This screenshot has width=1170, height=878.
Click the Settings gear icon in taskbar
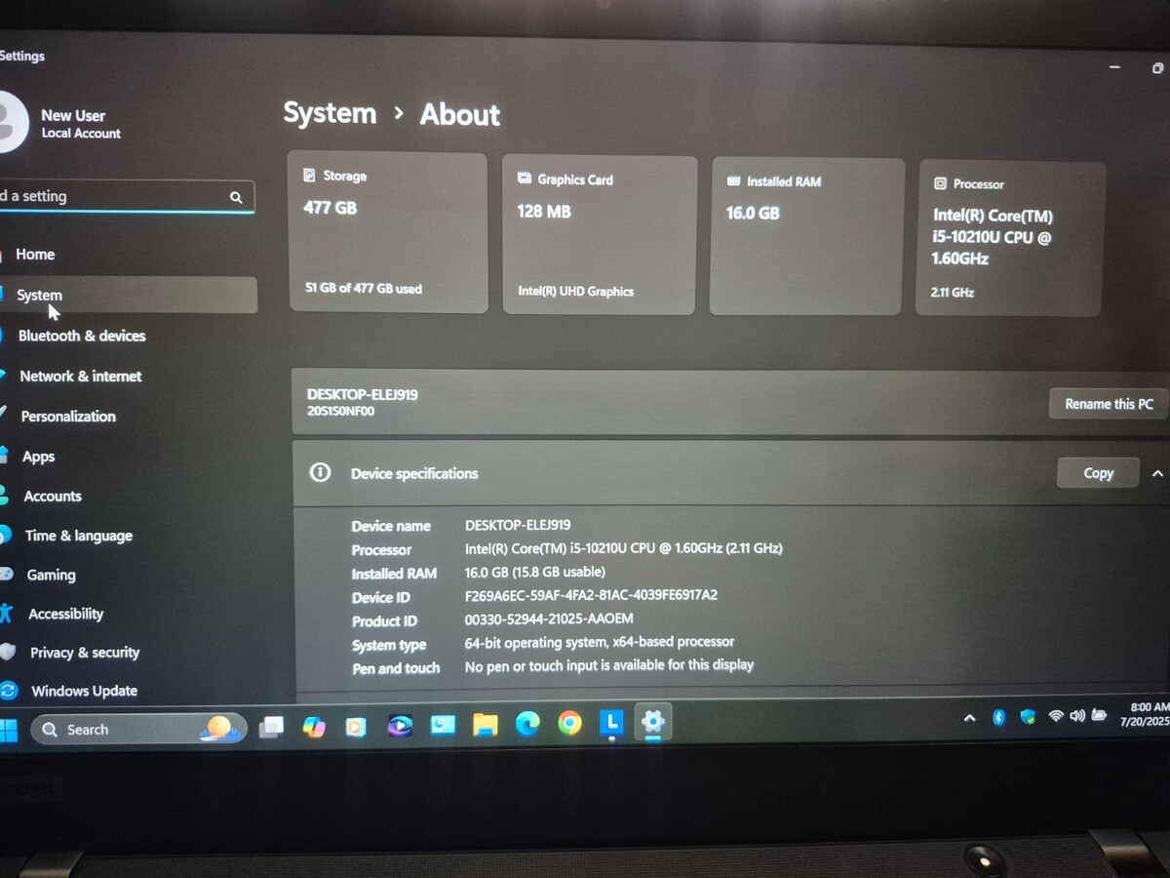click(x=653, y=722)
